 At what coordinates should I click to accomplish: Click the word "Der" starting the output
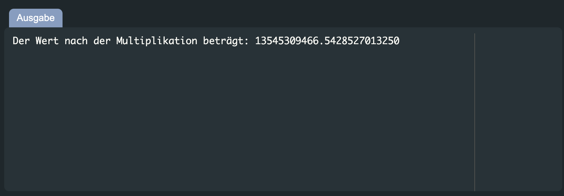[21, 41]
